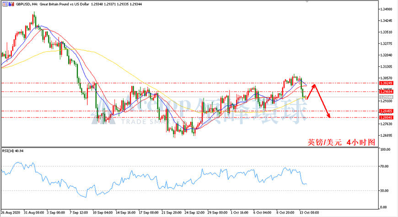398x217 pixels.
Task: Click the one-click trading icon at top-left
Action: point(5,4)
